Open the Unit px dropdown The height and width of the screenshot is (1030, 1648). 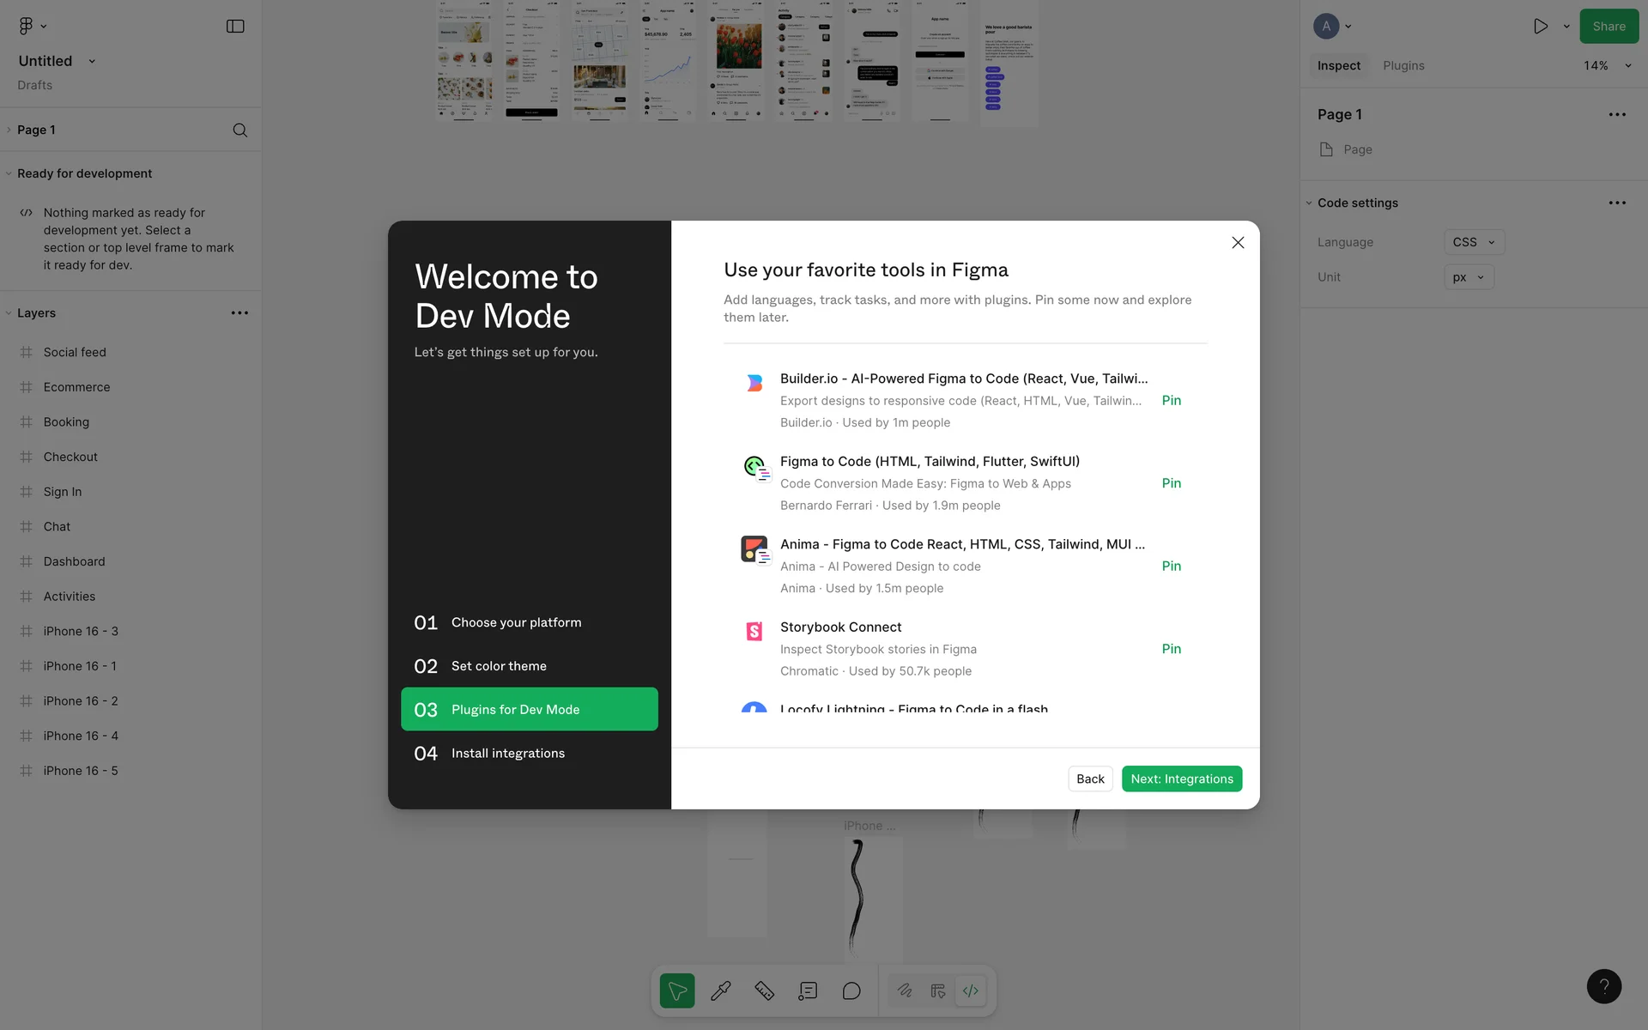[1468, 277]
